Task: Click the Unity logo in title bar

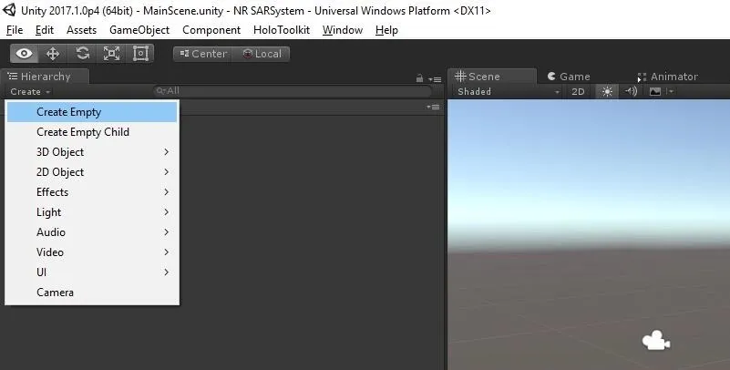Action: [9, 10]
